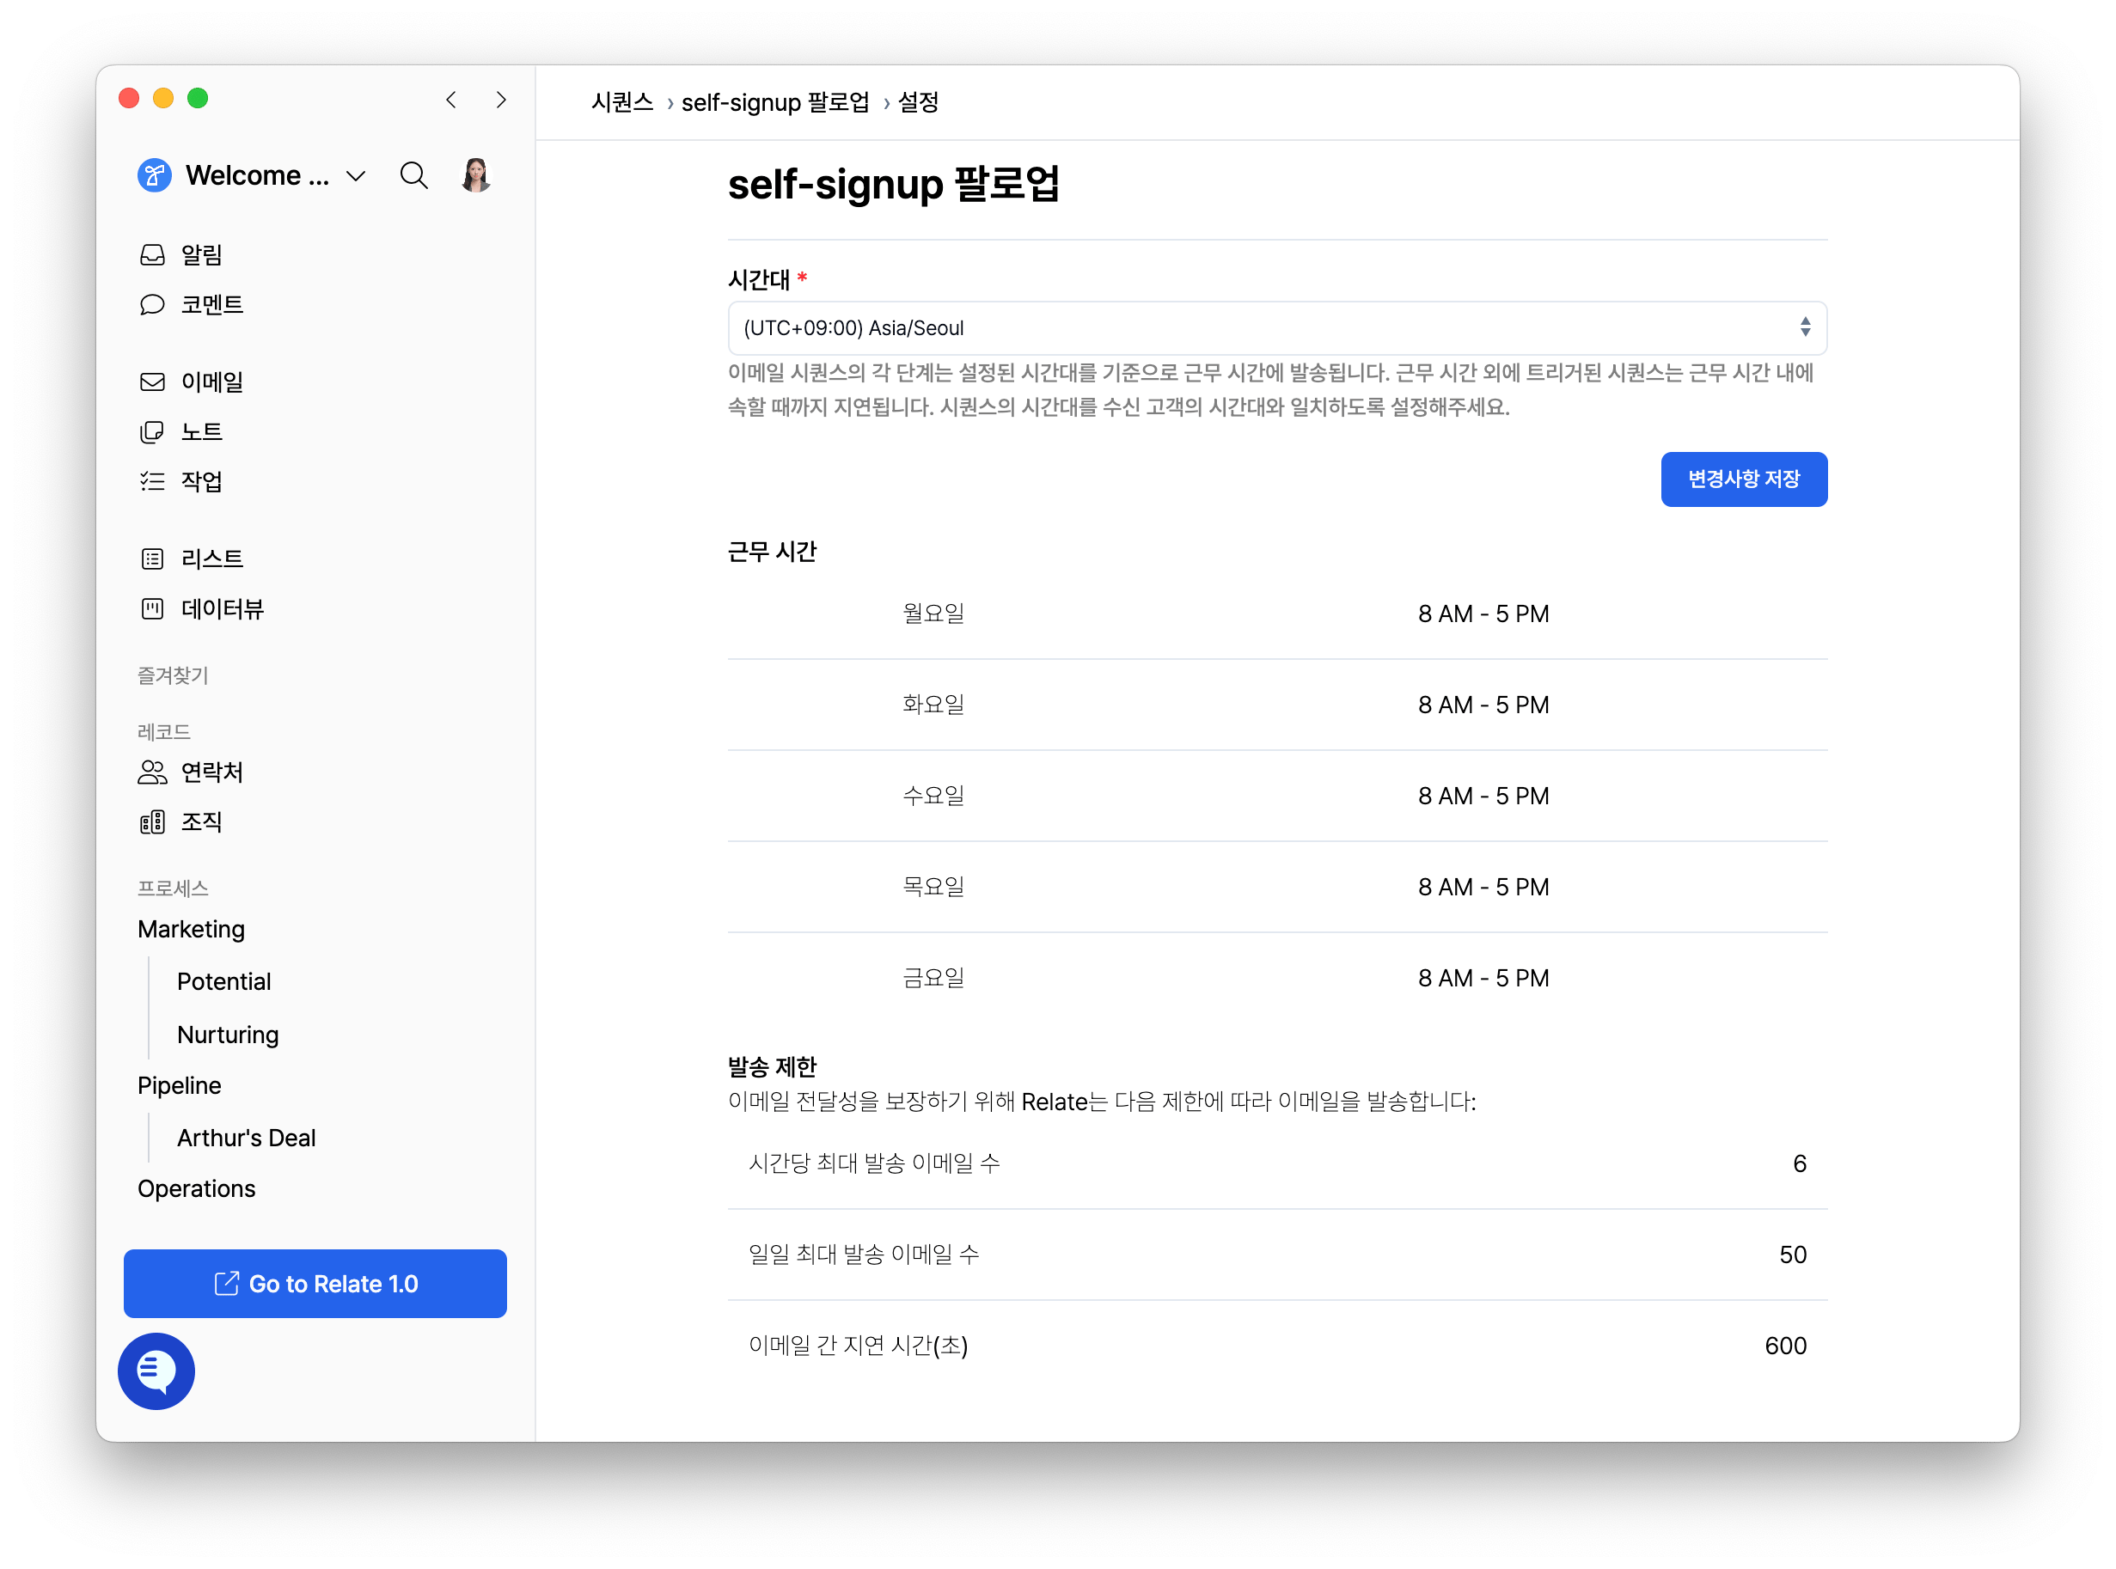Click 월요일 working hours 8 AM - 5 PM
Screen dimensions: 2116x1569
1483,614
